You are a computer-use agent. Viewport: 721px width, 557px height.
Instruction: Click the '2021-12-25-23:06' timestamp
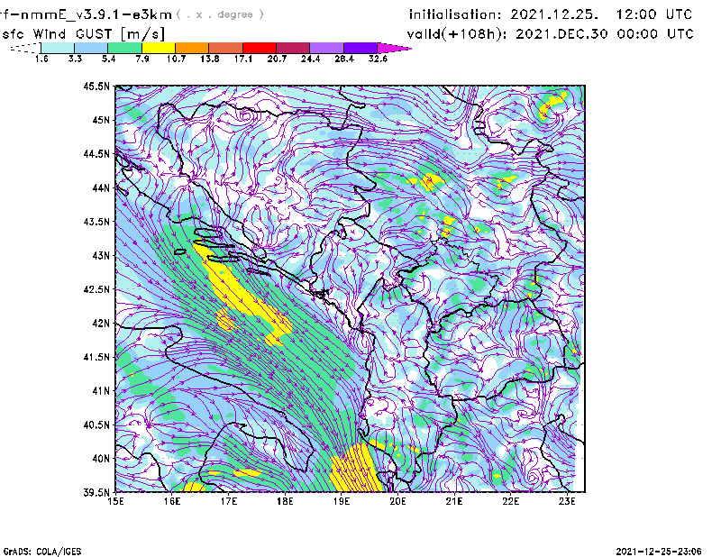[x=659, y=552]
